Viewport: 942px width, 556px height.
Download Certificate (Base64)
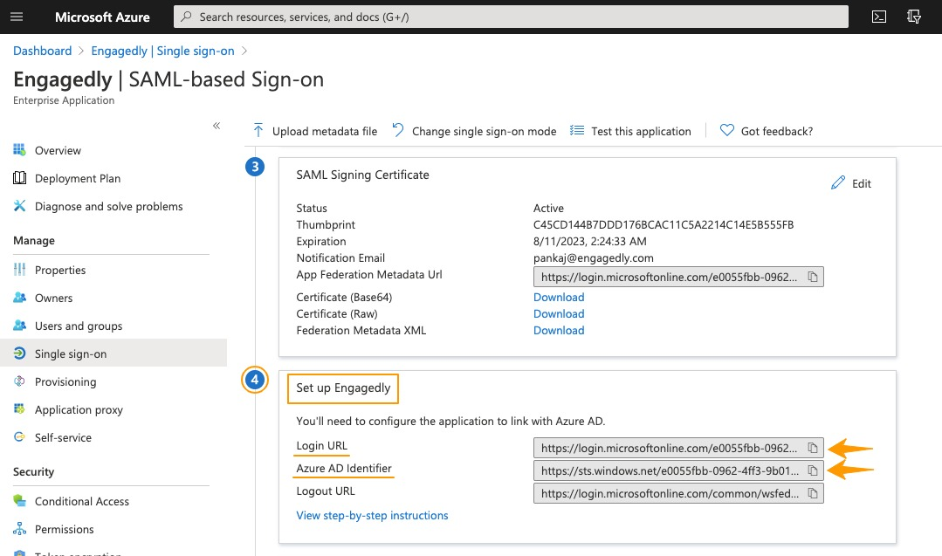(x=559, y=298)
